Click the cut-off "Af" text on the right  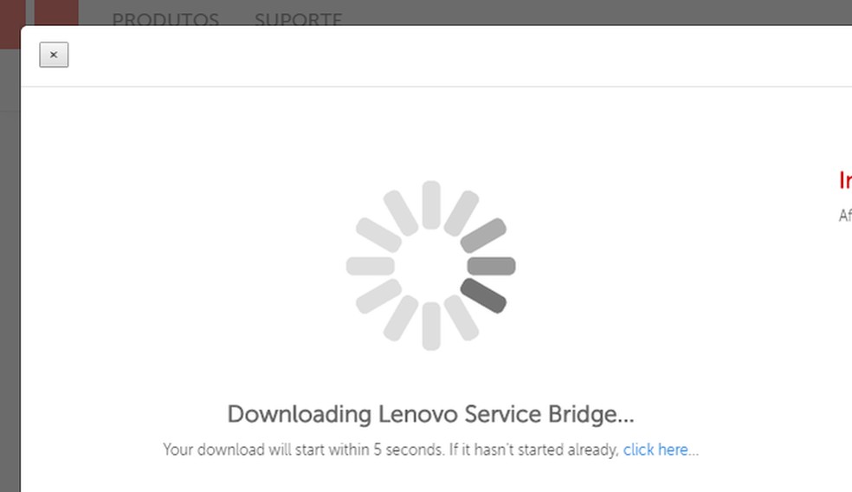pos(844,216)
